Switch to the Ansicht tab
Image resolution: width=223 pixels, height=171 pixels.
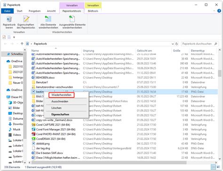[x=51, y=11]
